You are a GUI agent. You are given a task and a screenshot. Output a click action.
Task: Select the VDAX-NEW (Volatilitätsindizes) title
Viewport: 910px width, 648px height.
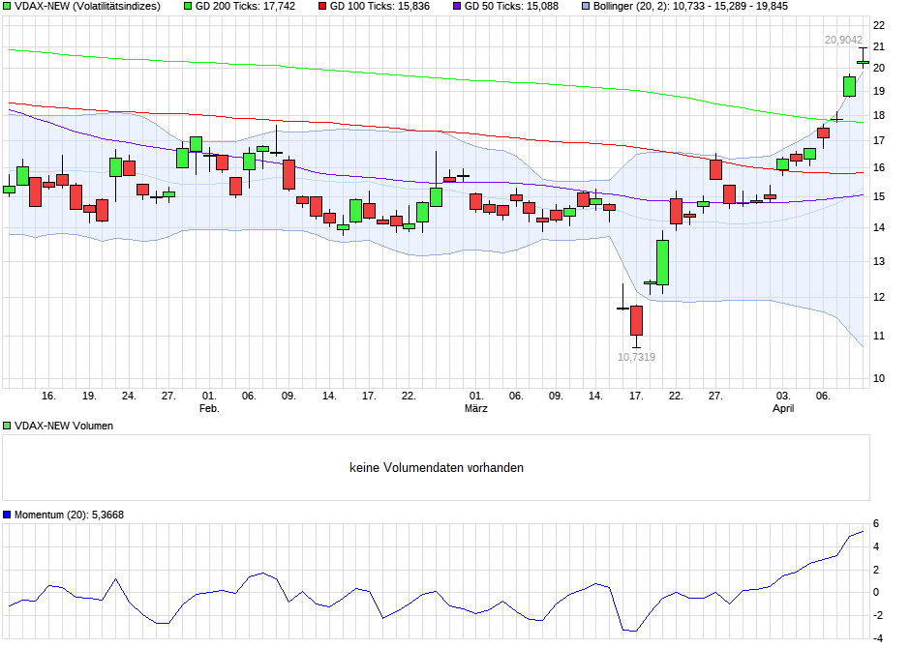tap(87, 7)
